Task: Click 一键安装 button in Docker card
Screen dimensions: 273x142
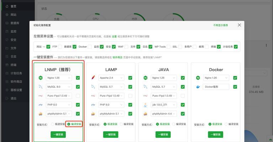Action: point(216,135)
